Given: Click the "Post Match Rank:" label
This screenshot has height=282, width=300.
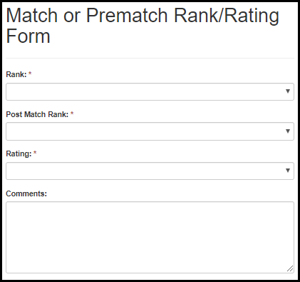Looking at the screenshot, I should coord(37,114).
